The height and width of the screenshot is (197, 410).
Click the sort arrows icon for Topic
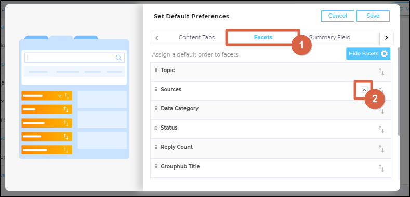(381, 72)
